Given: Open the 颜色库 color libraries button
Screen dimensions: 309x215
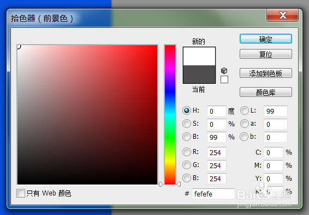Looking at the screenshot, I should (266, 92).
